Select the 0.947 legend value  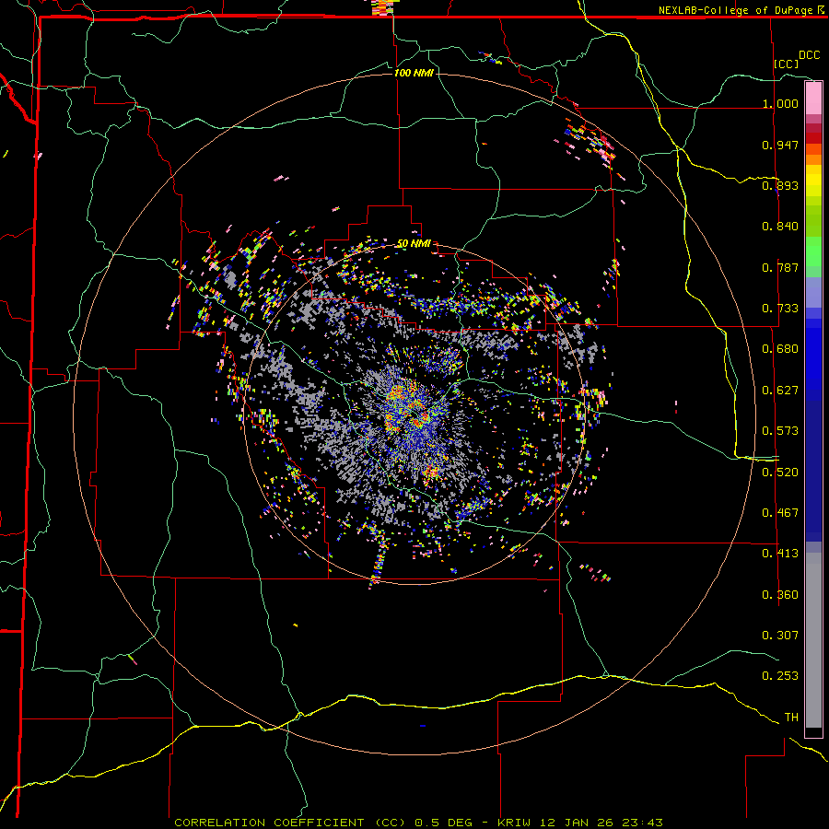pos(780,145)
